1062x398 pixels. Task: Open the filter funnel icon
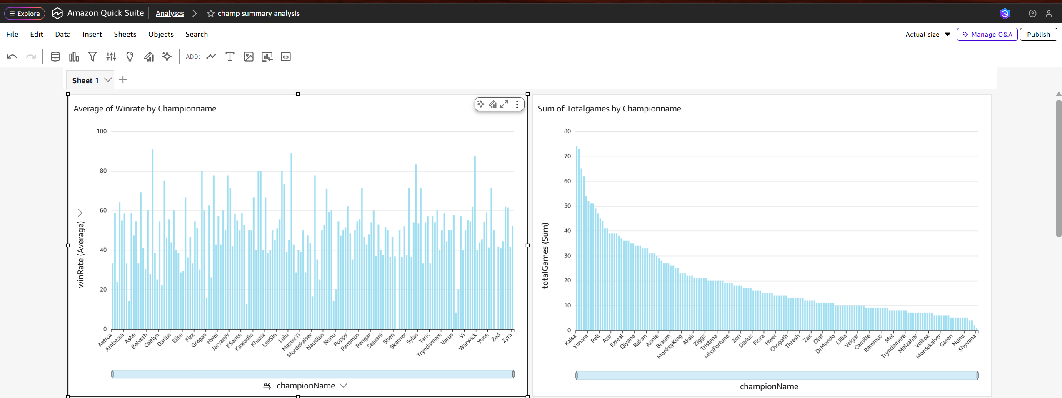pos(92,57)
